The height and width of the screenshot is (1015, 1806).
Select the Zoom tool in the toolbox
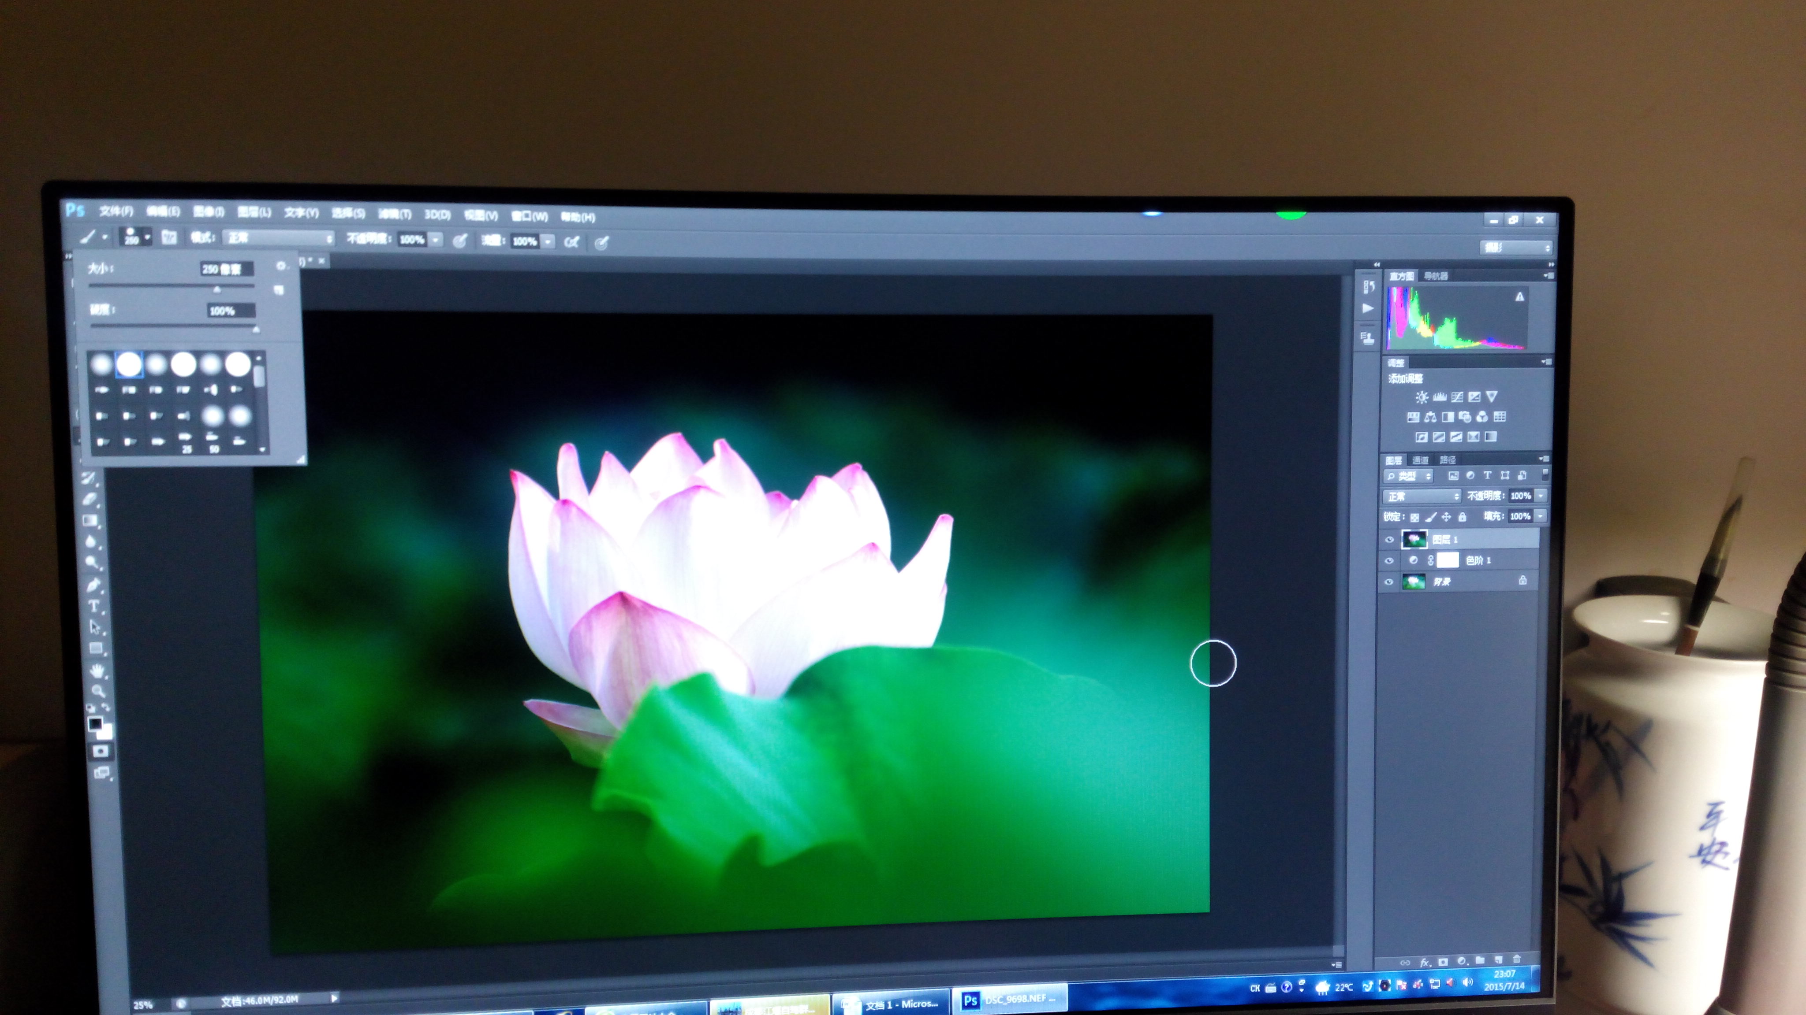point(97,691)
